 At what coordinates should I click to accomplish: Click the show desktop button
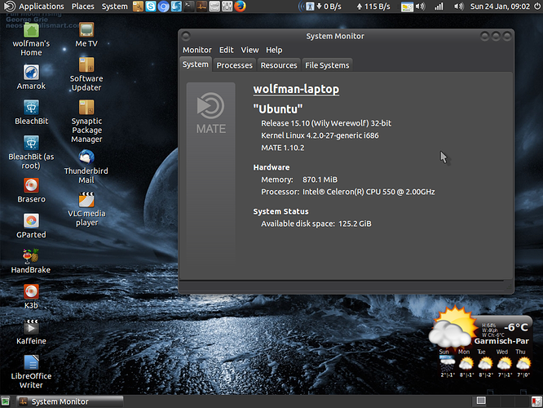(x=5, y=401)
